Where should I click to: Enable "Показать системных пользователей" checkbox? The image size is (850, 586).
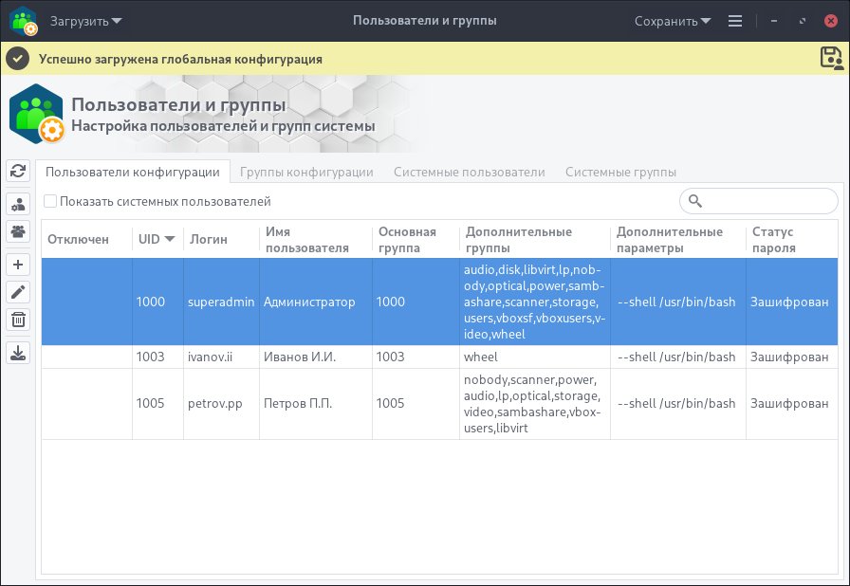49,202
